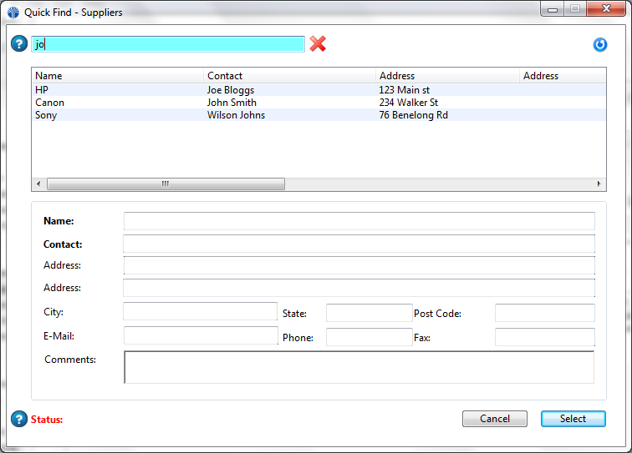632x453 pixels.
Task: Click the horizontal scrollbar left arrow
Action: (38, 184)
